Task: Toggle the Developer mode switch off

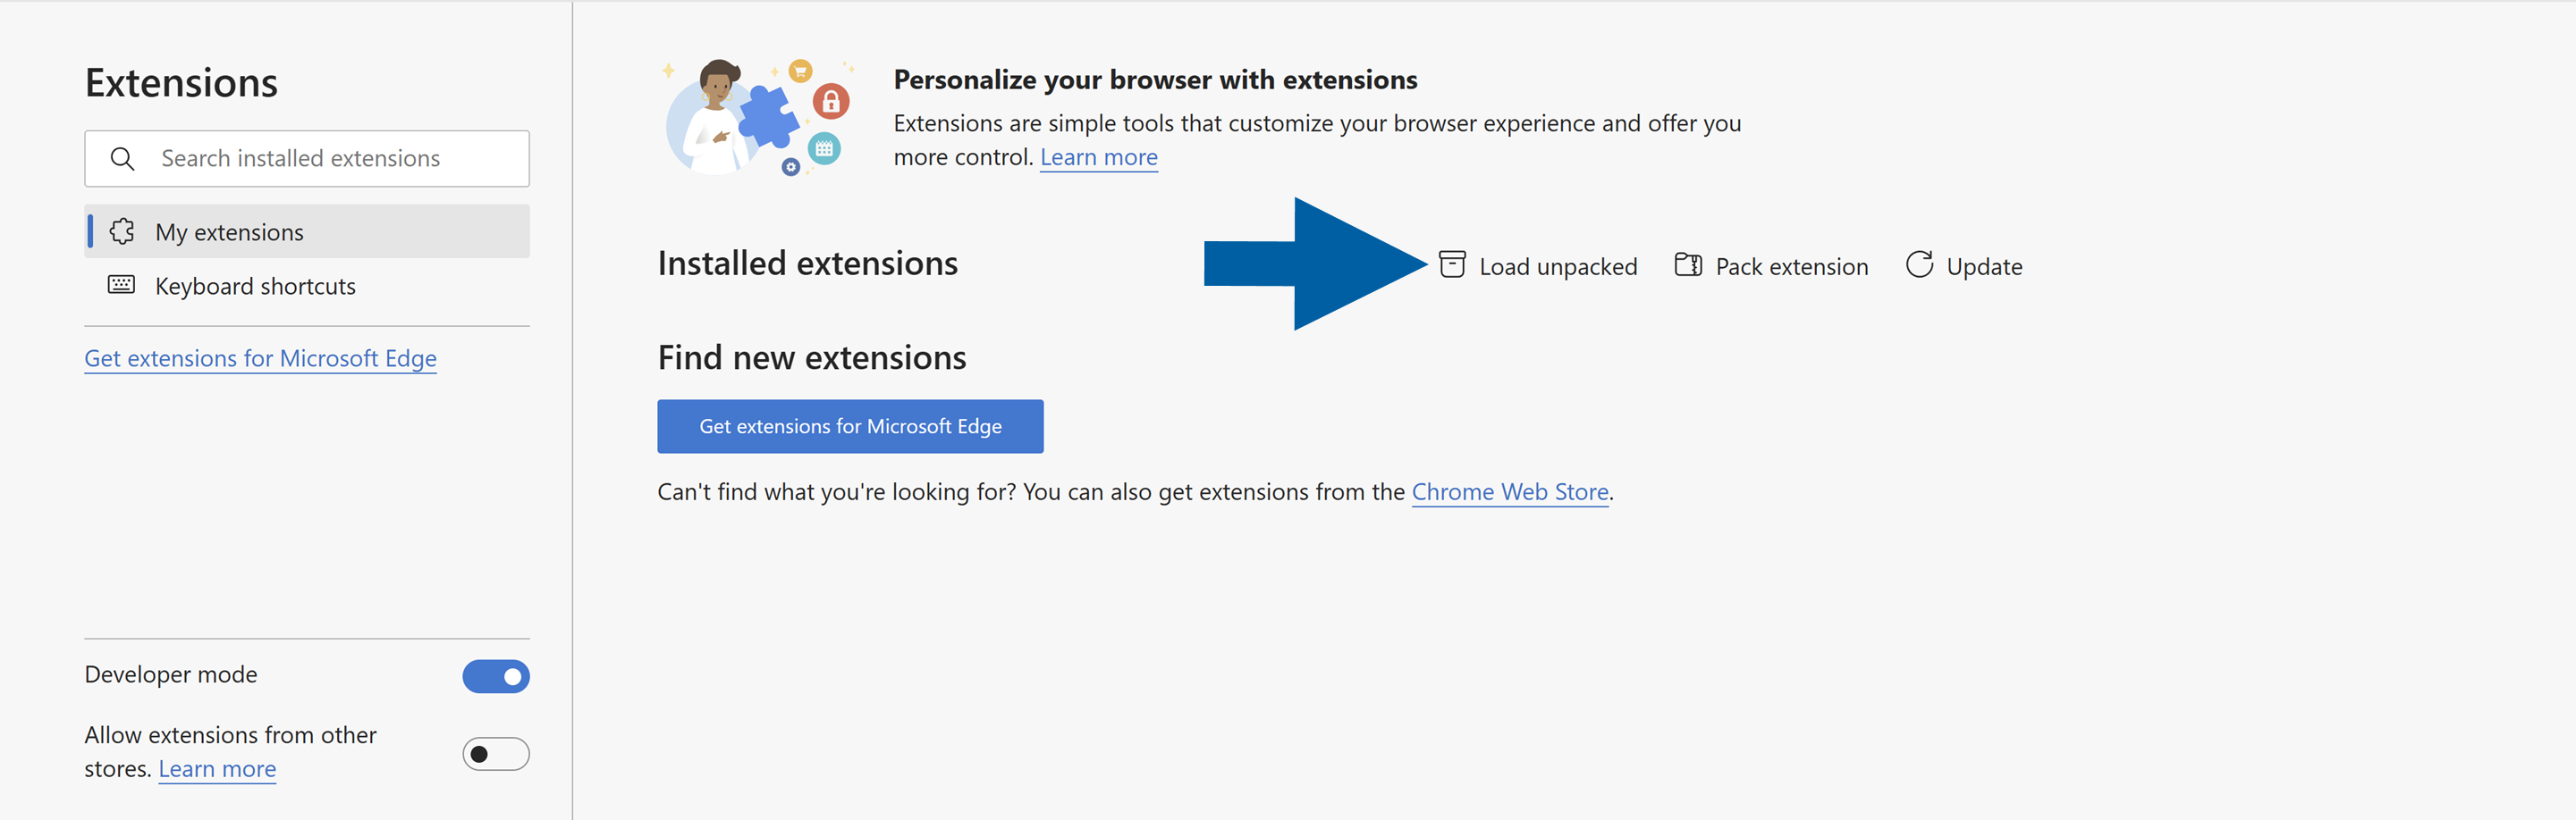Action: tap(495, 676)
